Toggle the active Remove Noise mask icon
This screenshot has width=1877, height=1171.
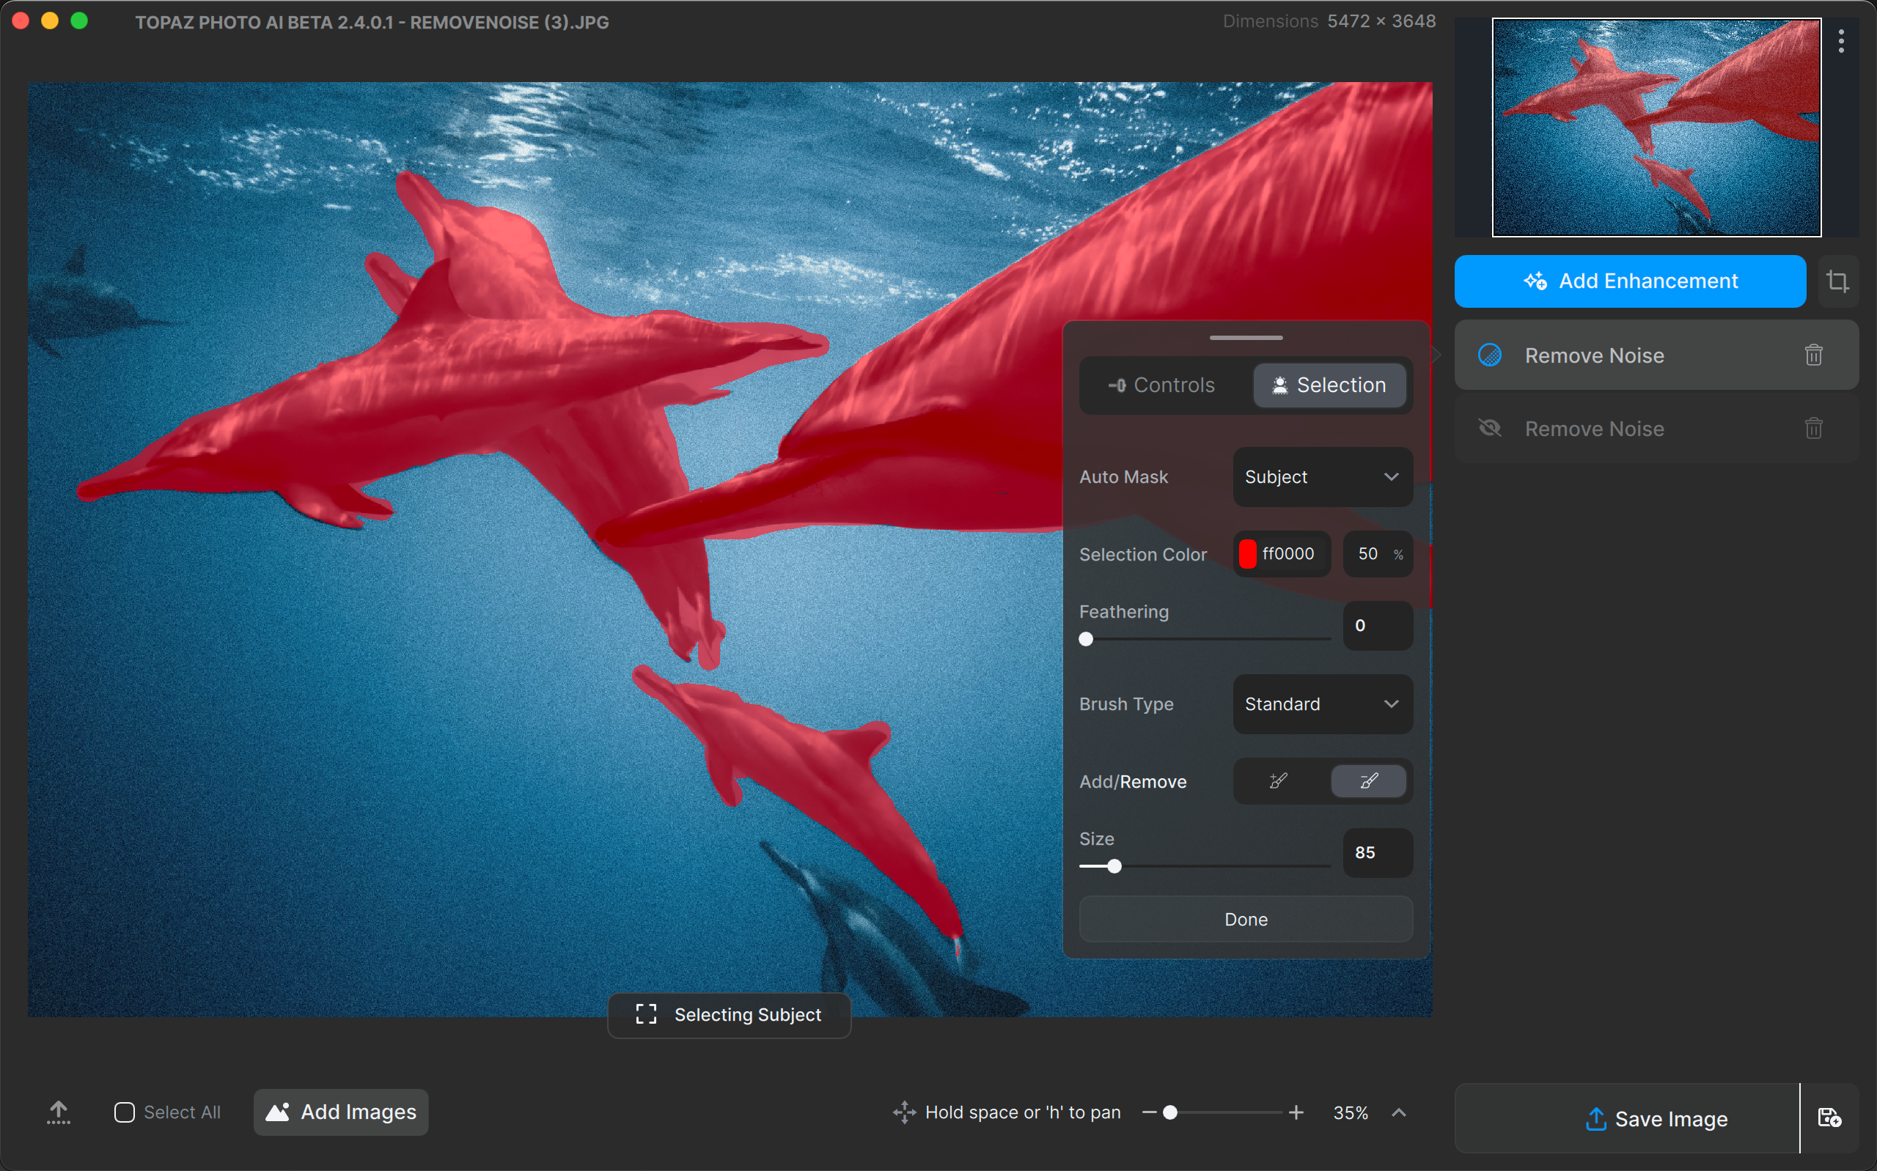[1490, 355]
